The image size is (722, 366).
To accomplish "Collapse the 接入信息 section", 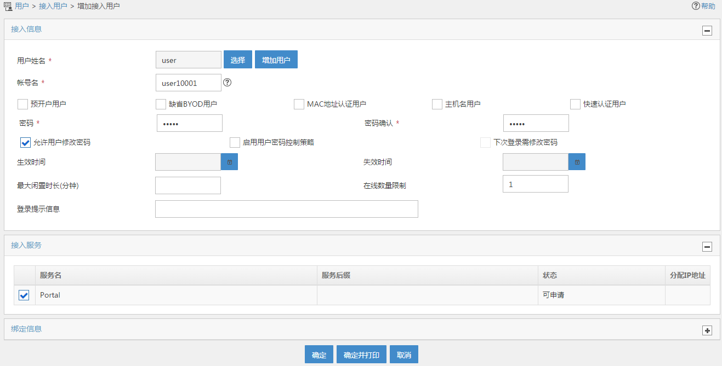I will coord(707,31).
